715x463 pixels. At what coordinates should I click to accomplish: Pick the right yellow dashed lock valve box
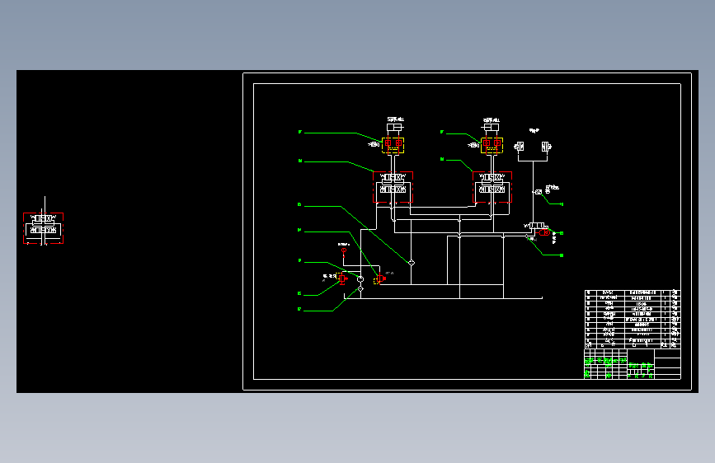click(492, 145)
